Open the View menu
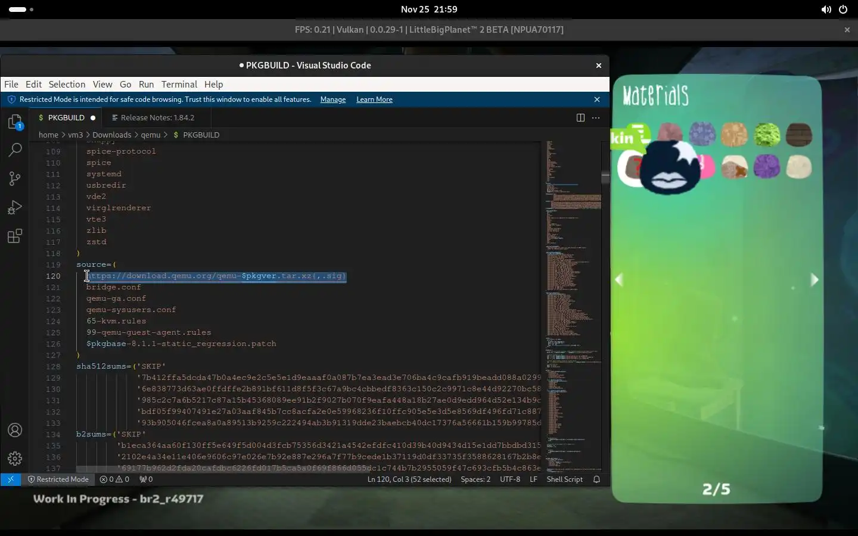Viewport: 858px width, 536px height. click(x=102, y=84)
